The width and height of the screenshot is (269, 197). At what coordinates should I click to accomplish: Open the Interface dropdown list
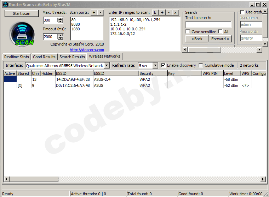pyautogui.click(x=107, y=65)
